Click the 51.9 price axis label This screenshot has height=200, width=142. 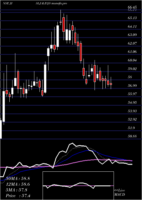[131, 128]
